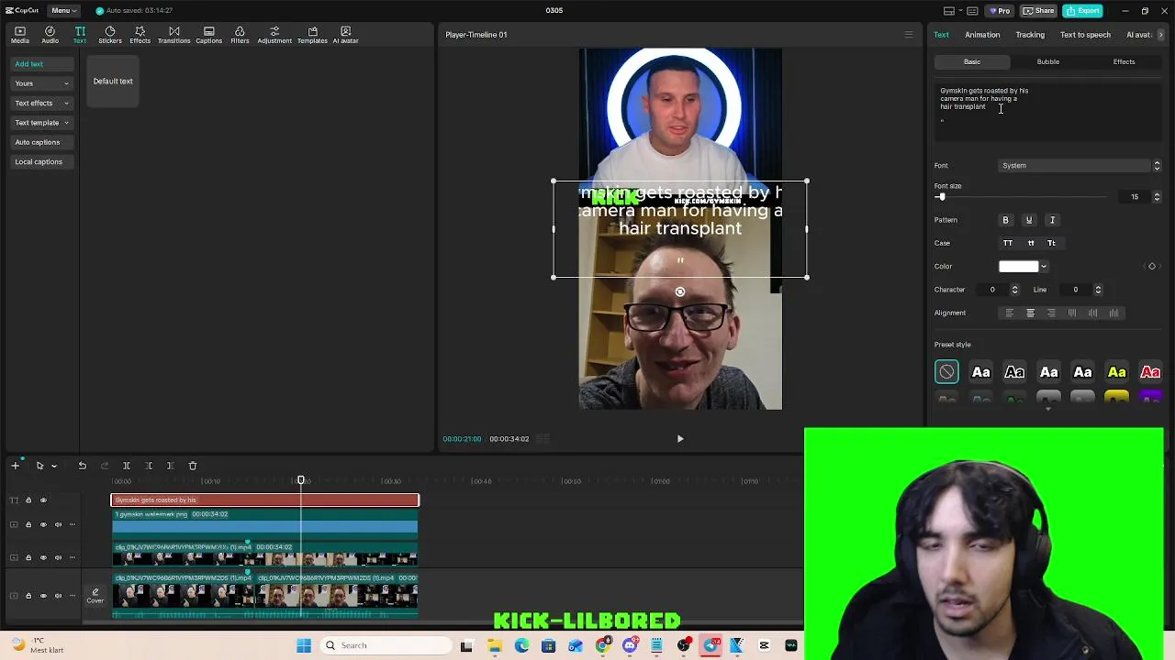Select the Basic tab
Screen dimensions: 1175x660
[x=972, y=61]
